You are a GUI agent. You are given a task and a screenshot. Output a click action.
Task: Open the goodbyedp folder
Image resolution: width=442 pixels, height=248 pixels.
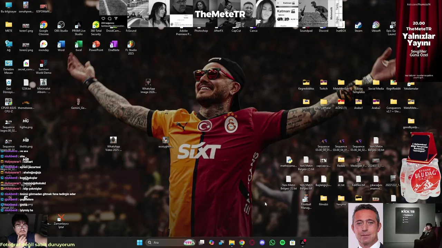click(411, 123)
